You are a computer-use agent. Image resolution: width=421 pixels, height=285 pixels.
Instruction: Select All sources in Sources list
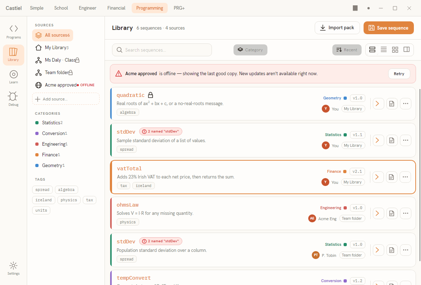53,35
